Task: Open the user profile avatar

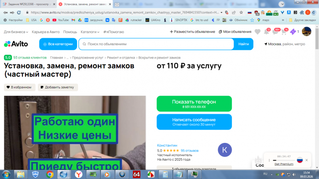Action: tap(307, 32)
